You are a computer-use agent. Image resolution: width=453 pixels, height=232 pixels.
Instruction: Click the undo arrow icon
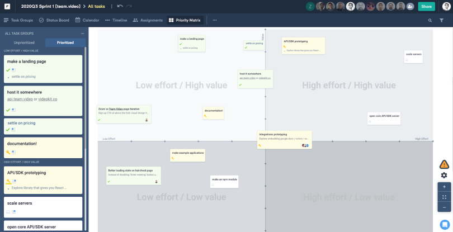point(120,6)
